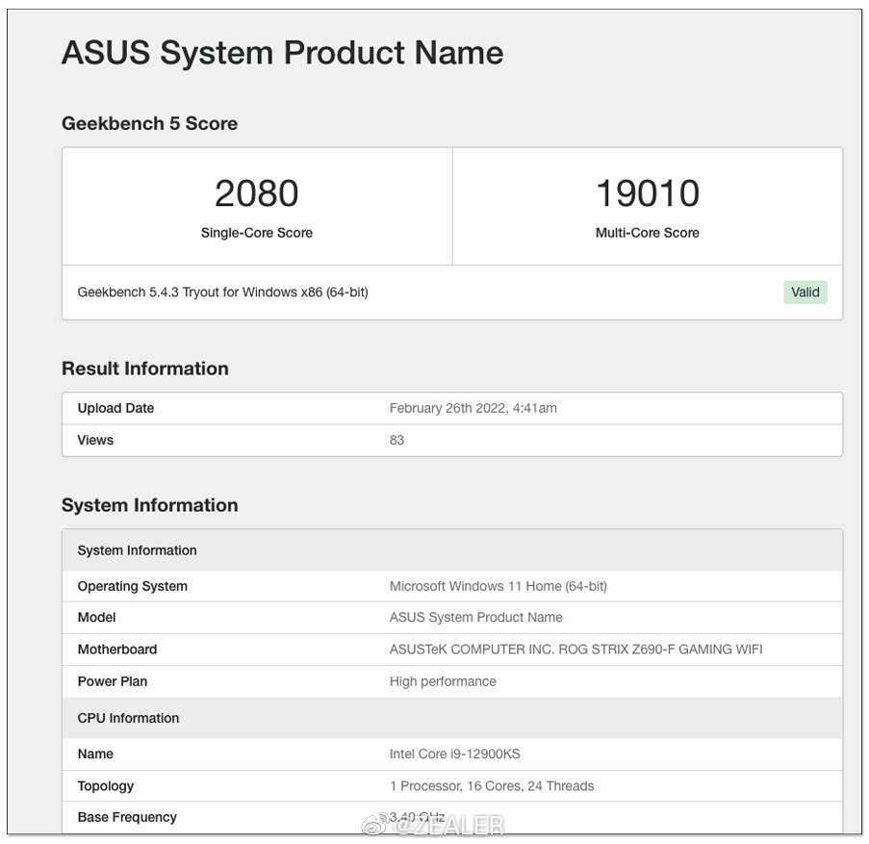This screenshot has height=844, width=869.
Task: Click the Single-Core Score label
Action: click(x=256, y=233)
